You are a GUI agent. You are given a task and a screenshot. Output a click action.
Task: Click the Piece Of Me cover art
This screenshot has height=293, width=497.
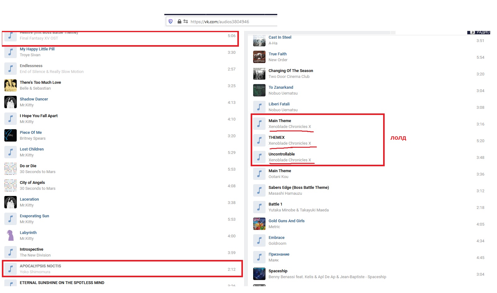(11, 136)
